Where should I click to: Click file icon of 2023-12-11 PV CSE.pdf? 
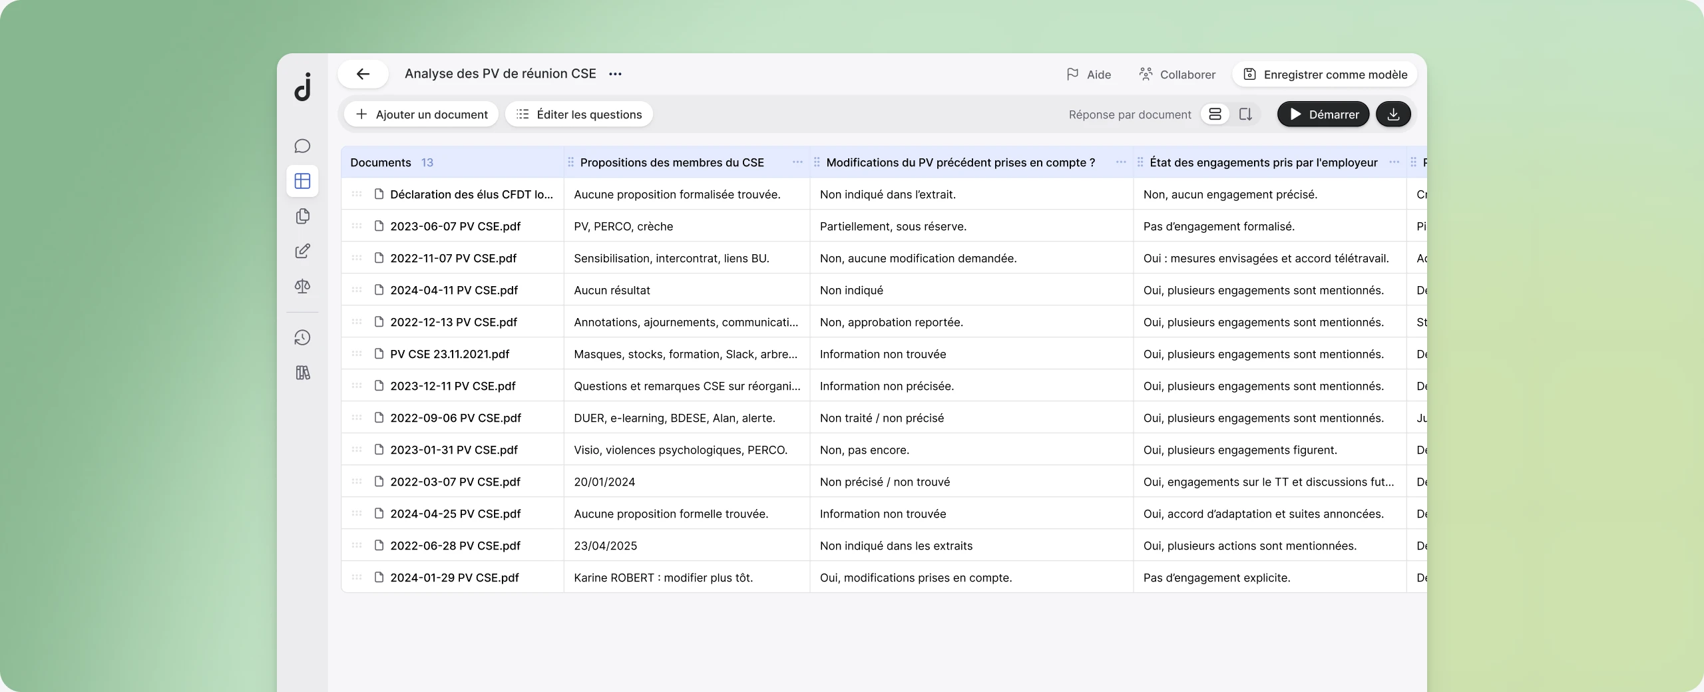click(379, 386)
